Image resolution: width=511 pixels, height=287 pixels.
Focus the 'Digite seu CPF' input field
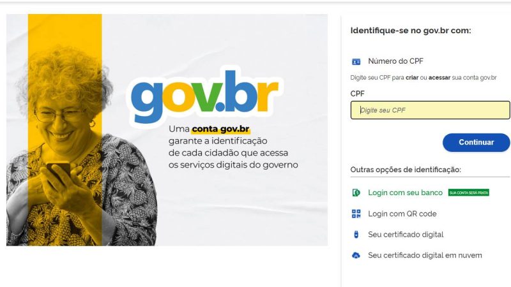[430, 110]
